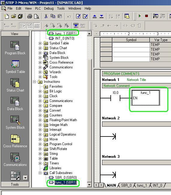Click the Sym symbolic addressing icon
171x195 pixels.
click(x=83, y=25)
